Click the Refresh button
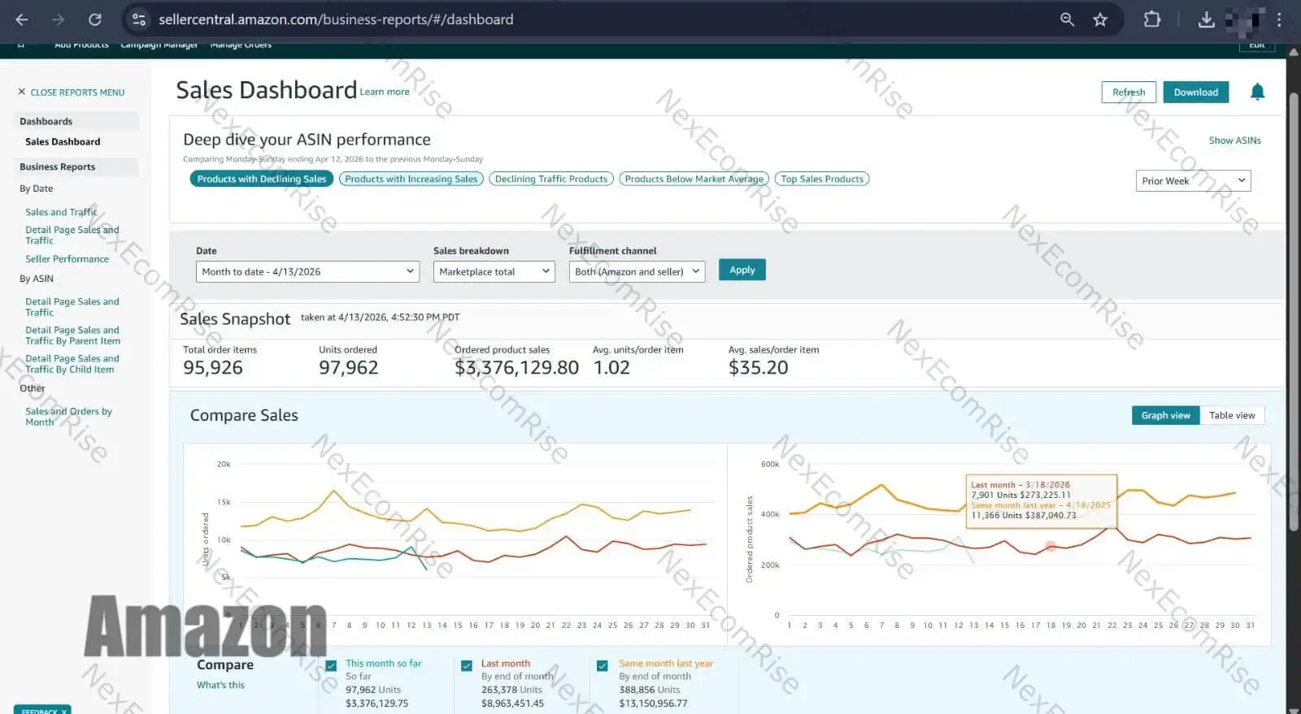 click(1129, 92)
